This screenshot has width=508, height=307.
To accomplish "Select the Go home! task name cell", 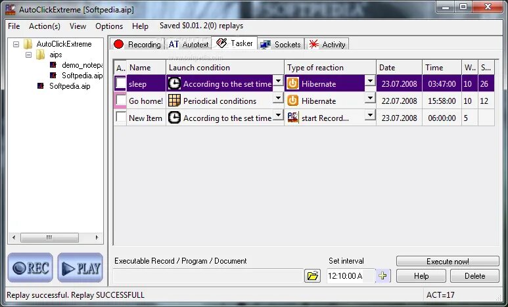I will point(146,101).
